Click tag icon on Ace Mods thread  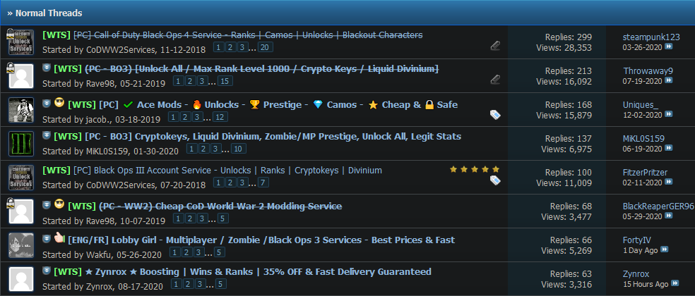495,113
